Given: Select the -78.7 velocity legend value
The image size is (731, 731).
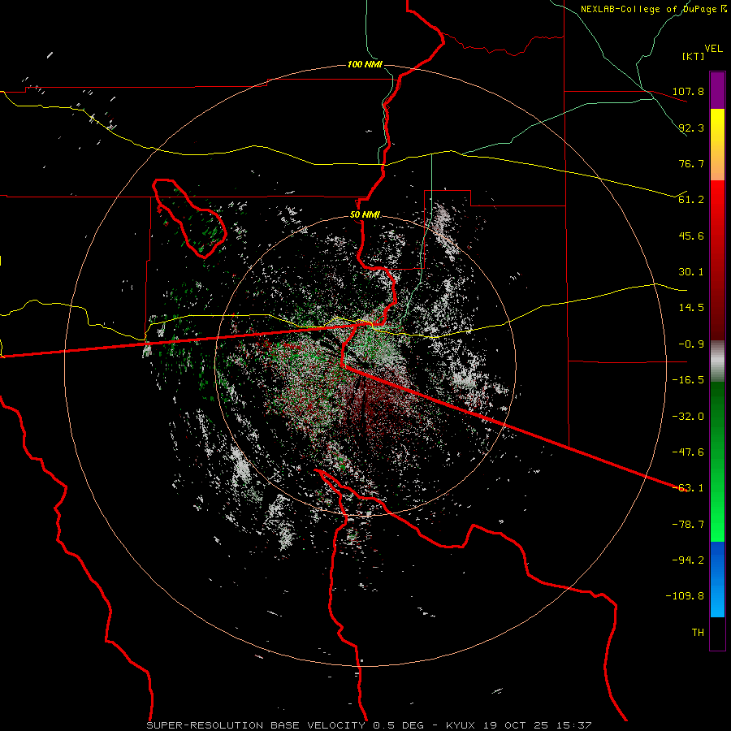Looking at the screenshot, I should (688, 525).
